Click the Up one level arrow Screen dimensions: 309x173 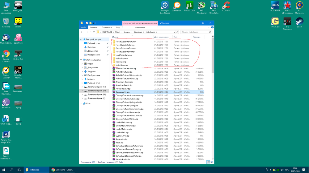click(94, 32)
